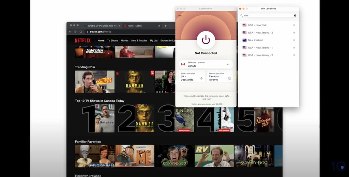Click the magnifier icon in the VPN Locations search
Viewport: 349px width, 177px height.
coord(242,16)
